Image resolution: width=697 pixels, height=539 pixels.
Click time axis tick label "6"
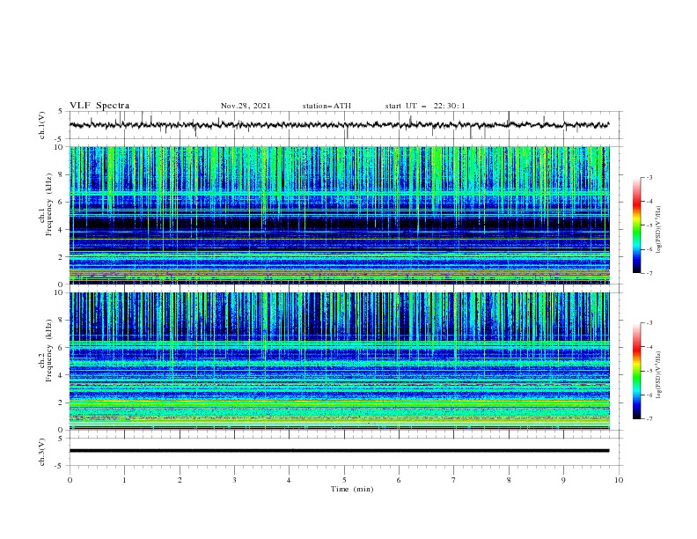point(399,480)
